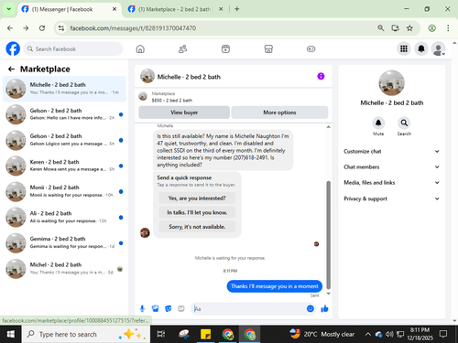Click the address bar URL

(x=133, y=28)
